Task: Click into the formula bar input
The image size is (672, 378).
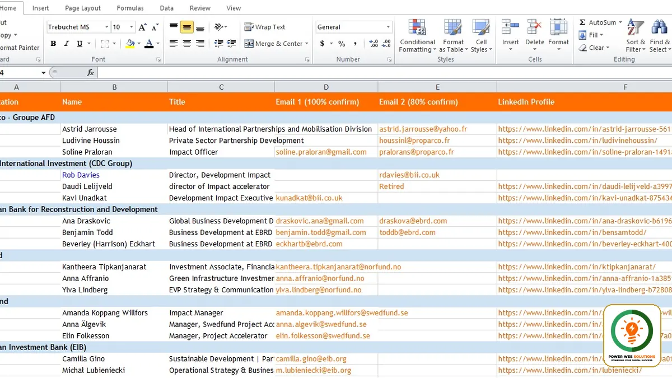Action: [384, 73]
